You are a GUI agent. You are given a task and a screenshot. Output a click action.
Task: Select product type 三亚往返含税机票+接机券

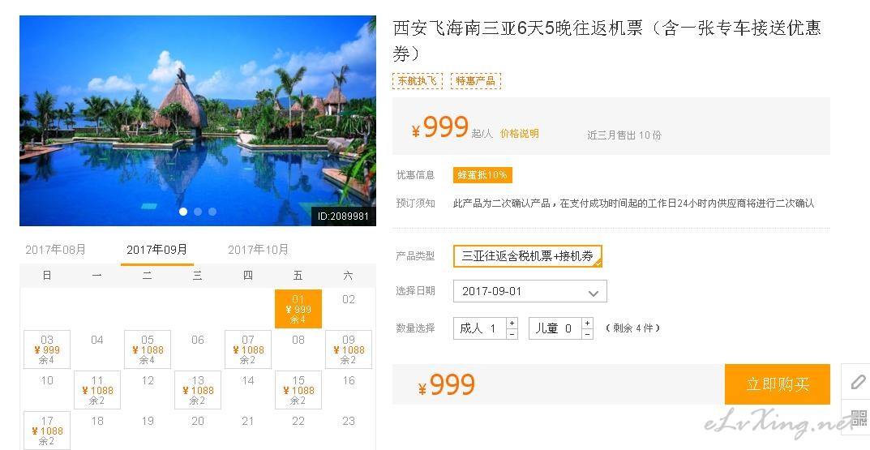tap(528, 256)
